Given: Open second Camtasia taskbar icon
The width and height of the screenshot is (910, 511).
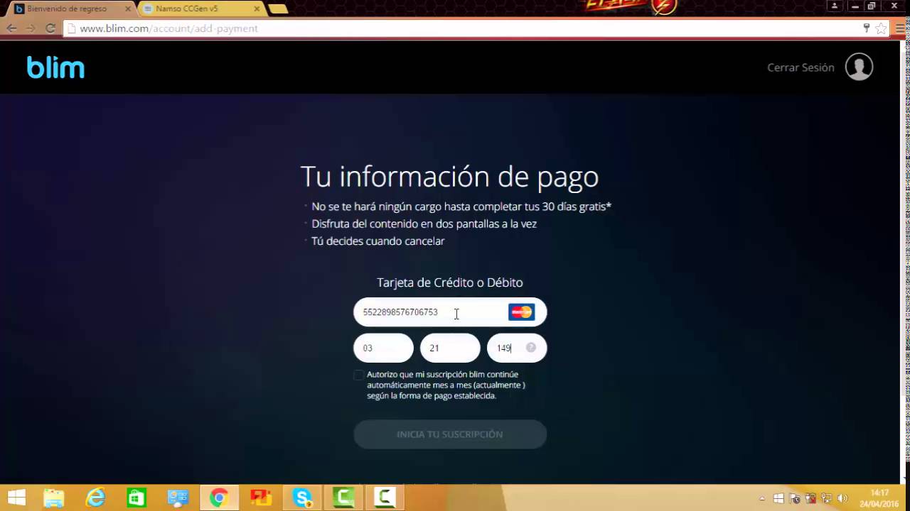Looking at the screenshot, I should (x=385, y=498).
